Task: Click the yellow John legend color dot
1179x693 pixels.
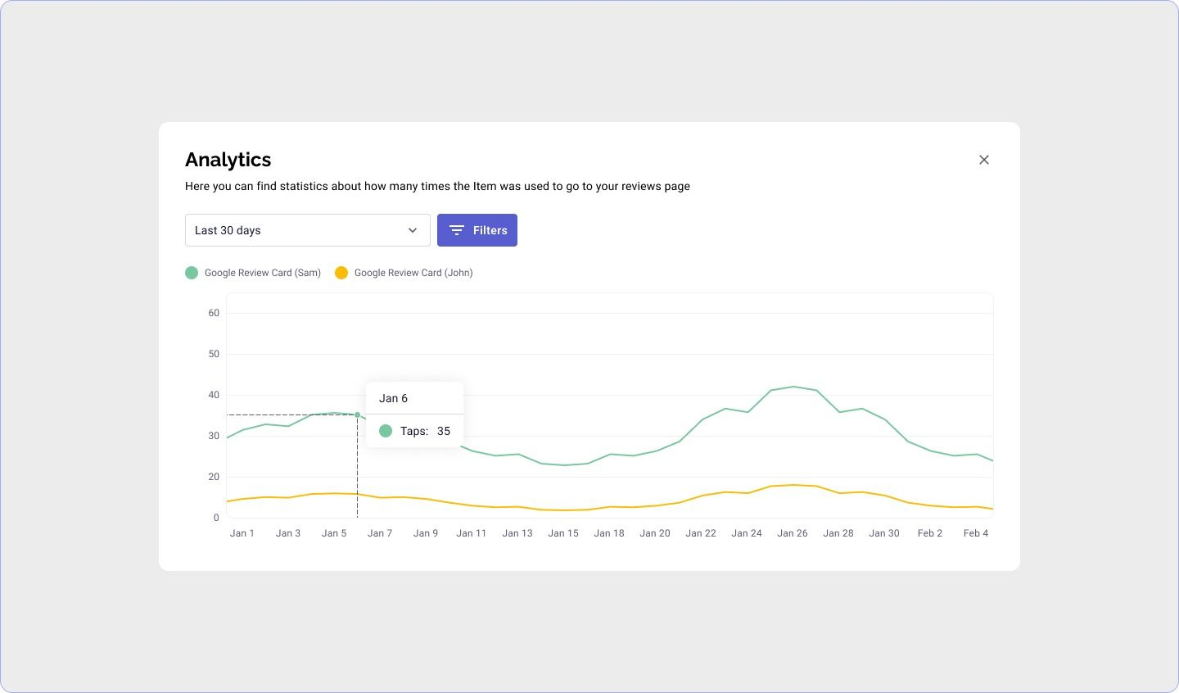Action: pos(341,273)
